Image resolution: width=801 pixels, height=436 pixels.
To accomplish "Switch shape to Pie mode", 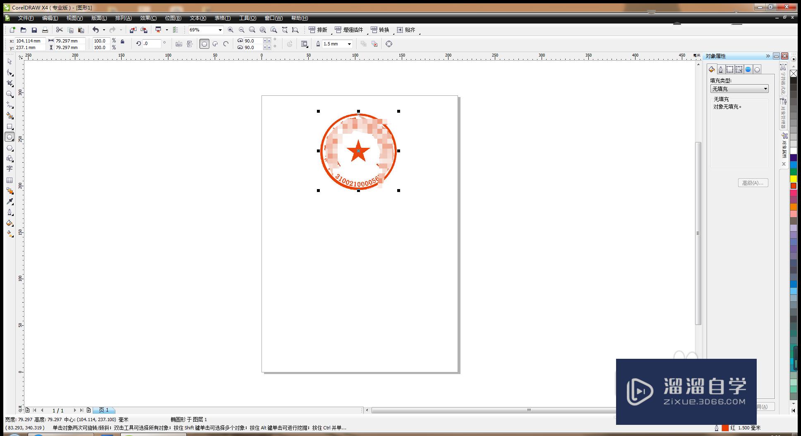I will click(x=215, y=44).
